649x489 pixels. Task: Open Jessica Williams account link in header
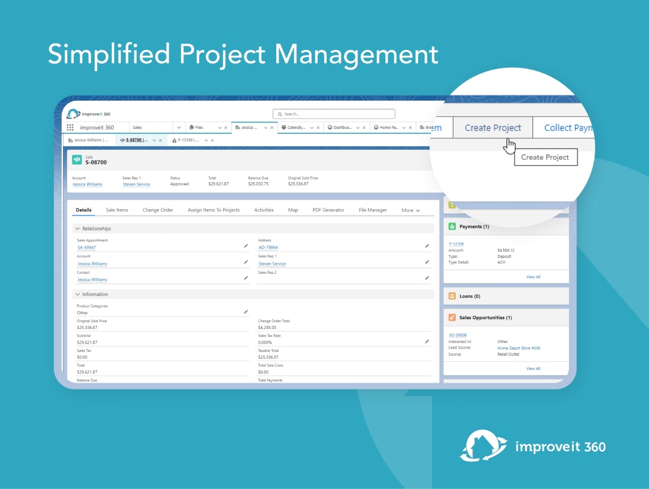(x=87, y=184)
